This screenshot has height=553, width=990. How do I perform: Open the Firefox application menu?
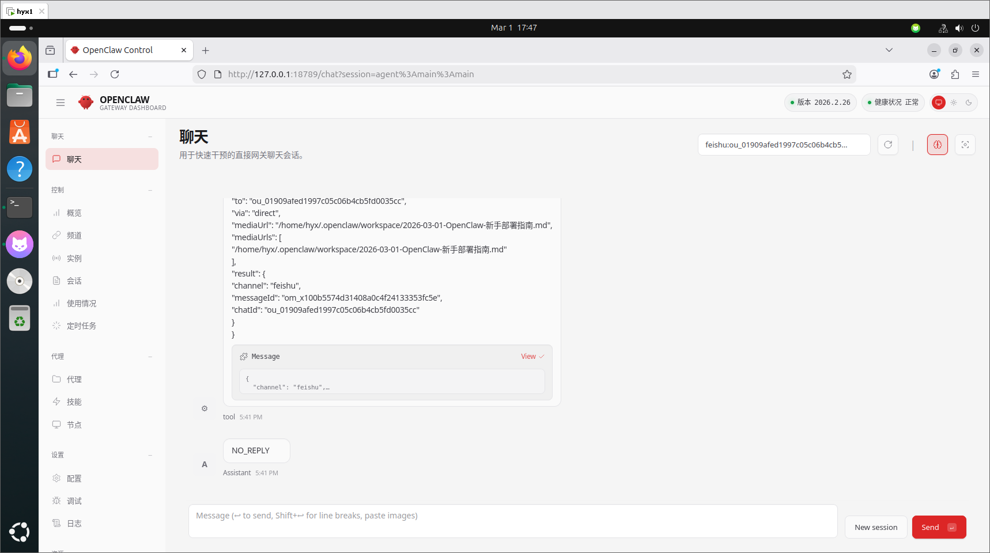976,74
